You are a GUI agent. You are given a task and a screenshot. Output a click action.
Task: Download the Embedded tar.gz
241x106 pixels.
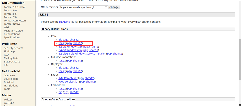(x=62, y=89)
